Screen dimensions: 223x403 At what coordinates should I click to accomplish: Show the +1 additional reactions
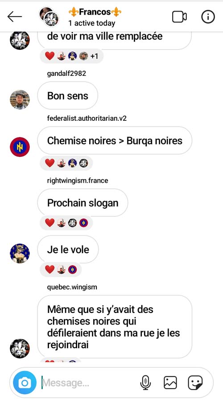click(x=95, y=56)
